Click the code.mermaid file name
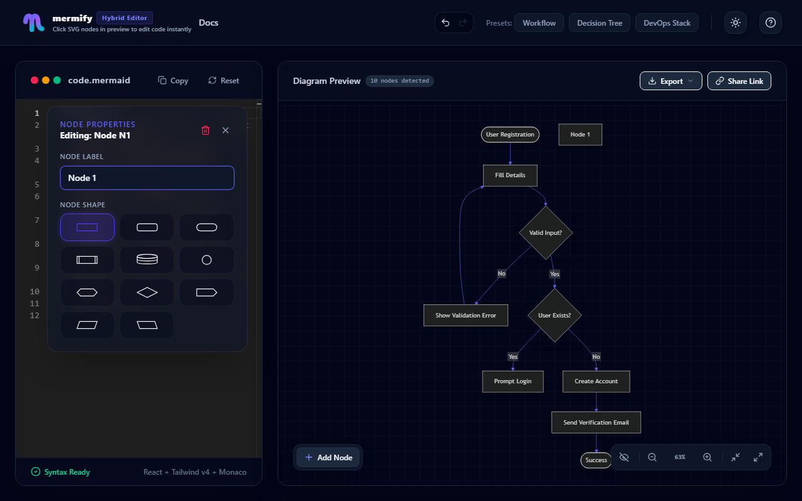 pyautogui.click(x=99, y=80)
